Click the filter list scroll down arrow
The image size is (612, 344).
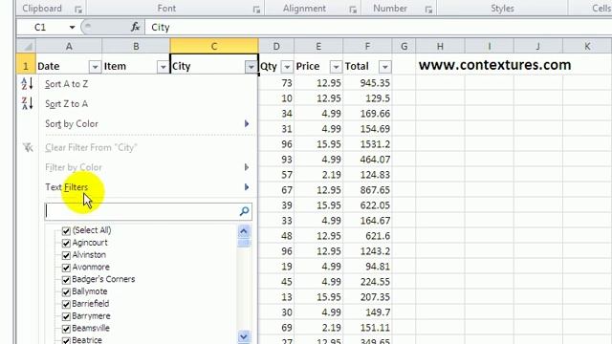click(244, 336)
